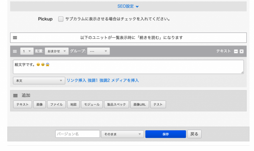
Task: Open the グループ dropdown
Action: coord(98,51)
